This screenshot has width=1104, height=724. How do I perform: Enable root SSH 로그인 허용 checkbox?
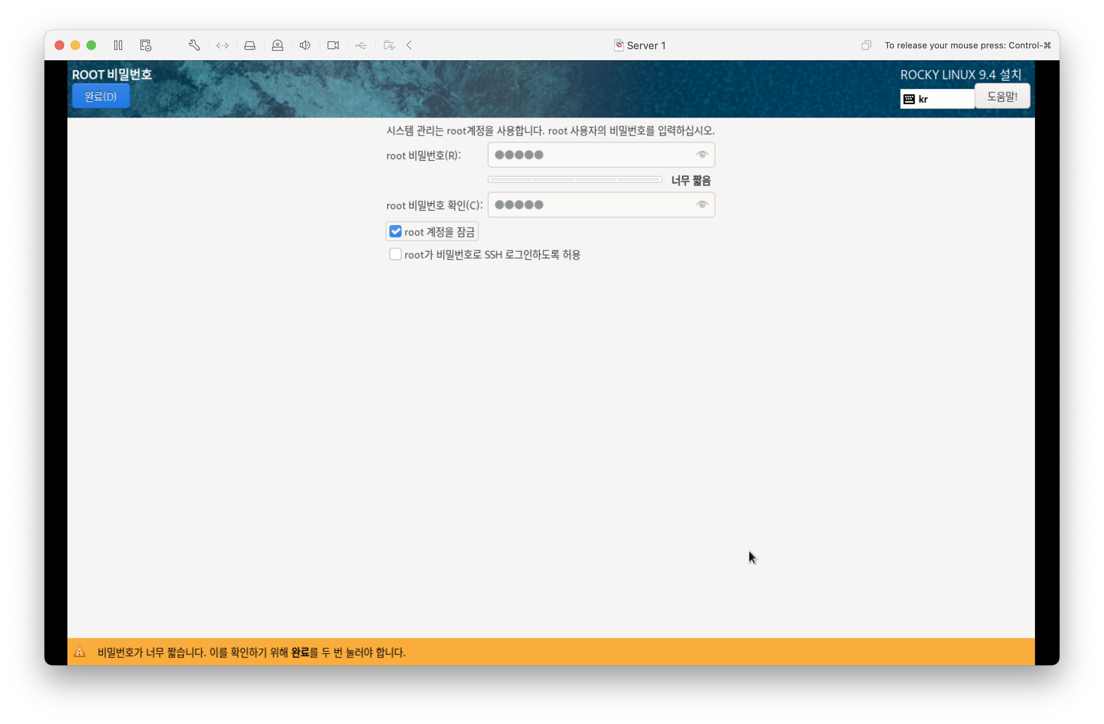click(x=395, y=254)
